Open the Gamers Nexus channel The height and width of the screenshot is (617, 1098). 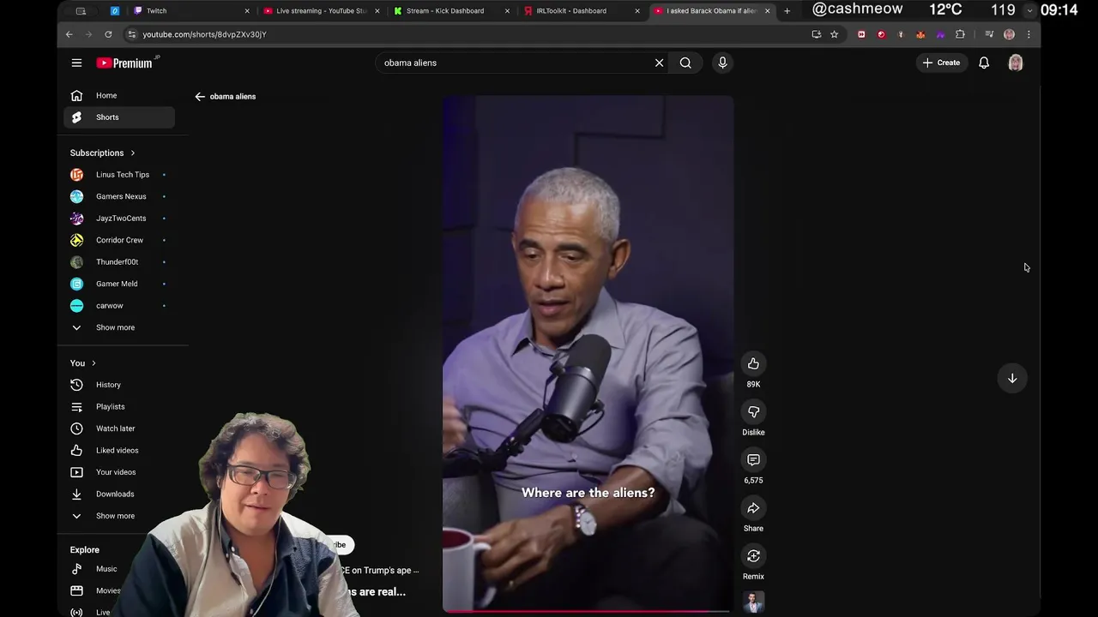(x=119, y=196)
